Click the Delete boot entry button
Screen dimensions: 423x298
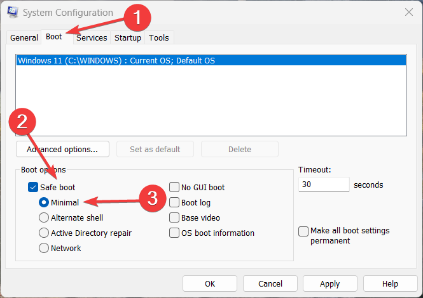(240, 149)
